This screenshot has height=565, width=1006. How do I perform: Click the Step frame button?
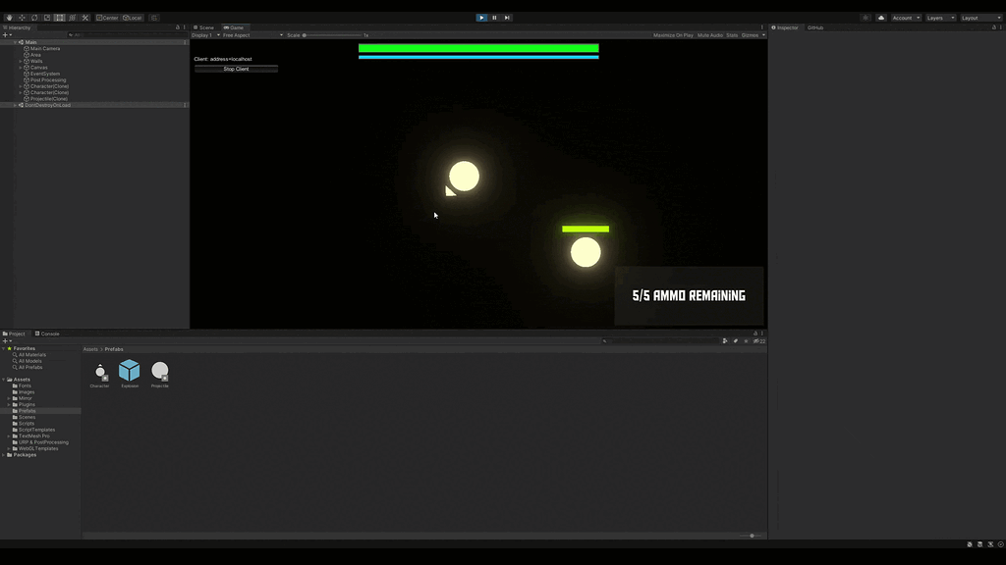coord(507,17)
